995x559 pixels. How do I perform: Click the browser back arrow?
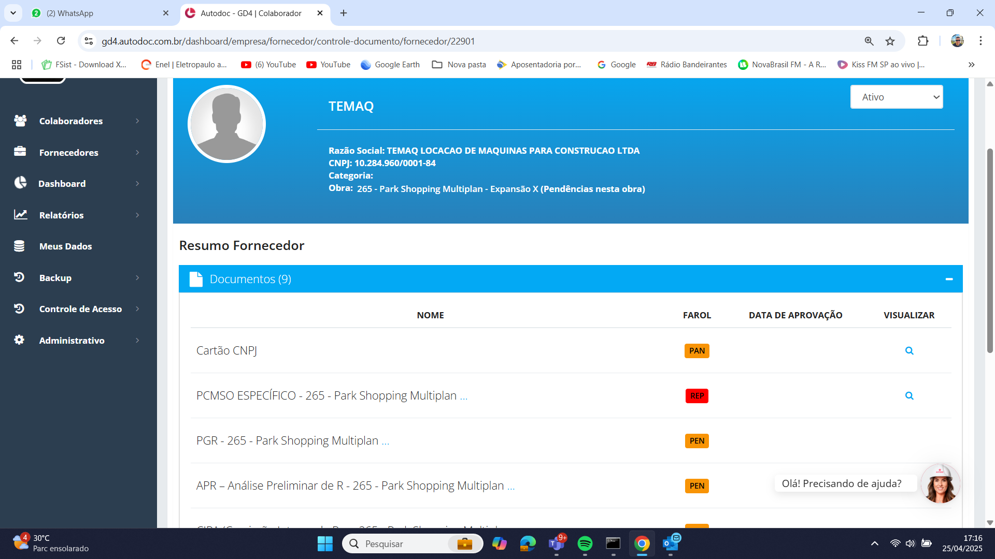(15, 41)
